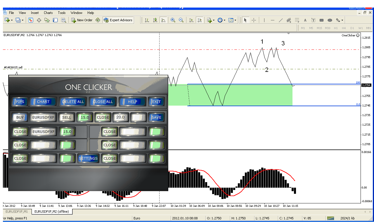Switch to the EURUSDFXF,M1 chart tab

(17, 212)
